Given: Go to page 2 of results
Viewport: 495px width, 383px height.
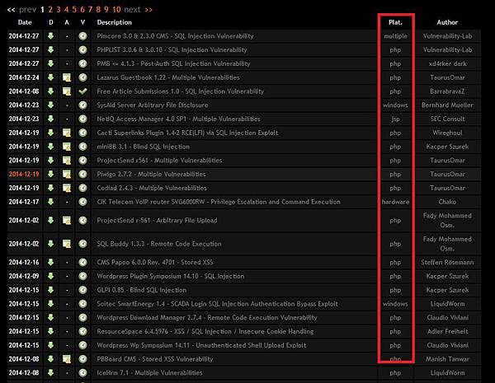Looking at the screenshot, I should (50, 10).
